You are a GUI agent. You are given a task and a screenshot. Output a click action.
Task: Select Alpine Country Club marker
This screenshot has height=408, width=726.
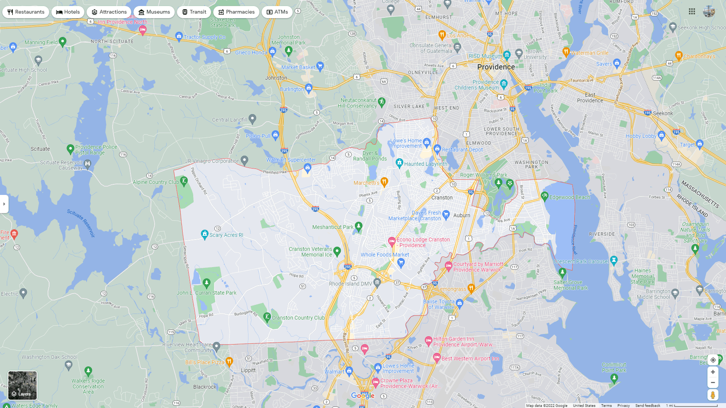(x=184, y=181)
